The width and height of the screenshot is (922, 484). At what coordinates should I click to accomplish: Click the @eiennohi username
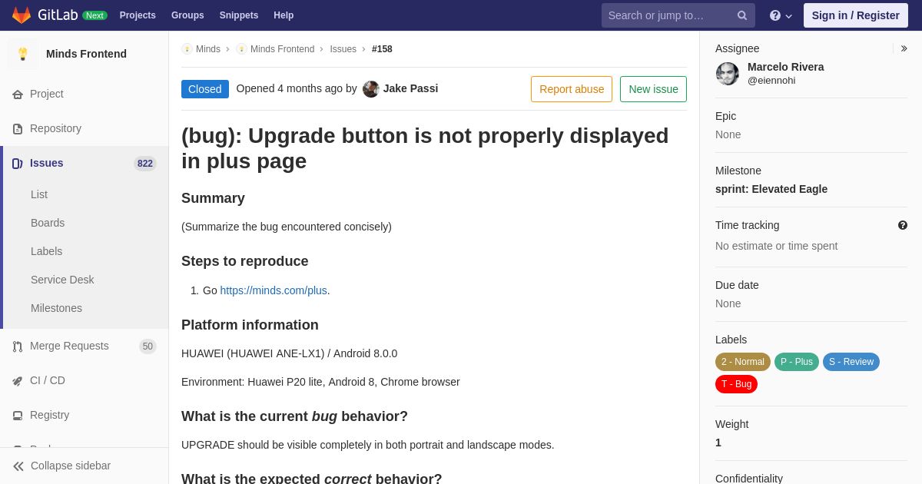771,81
